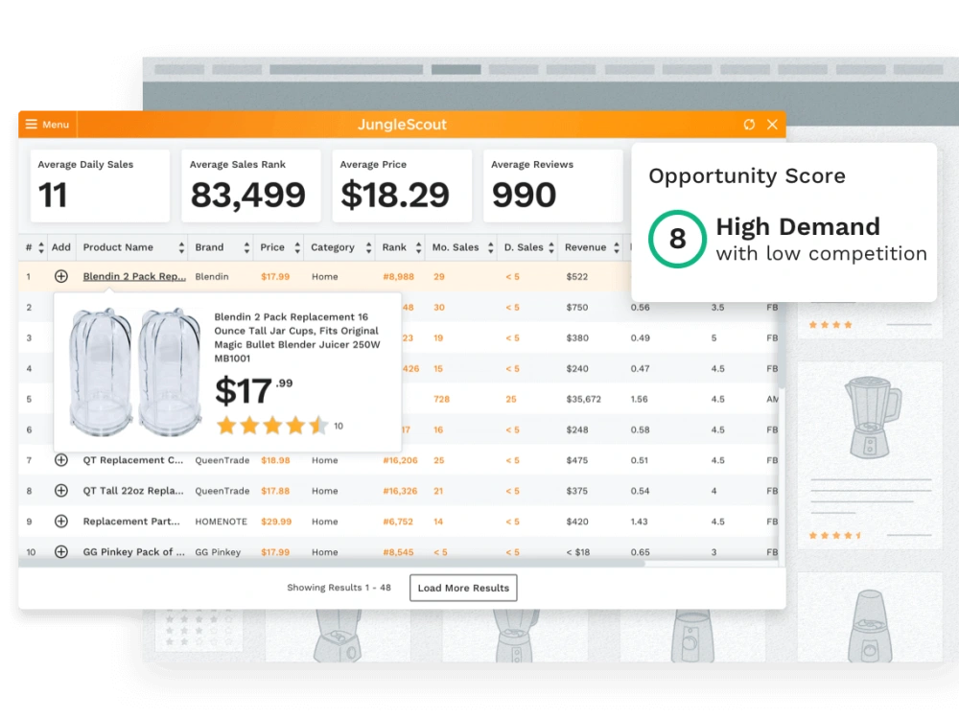Select Replacement Part... product name
The image size is (959, 719).
click(131, 521)
